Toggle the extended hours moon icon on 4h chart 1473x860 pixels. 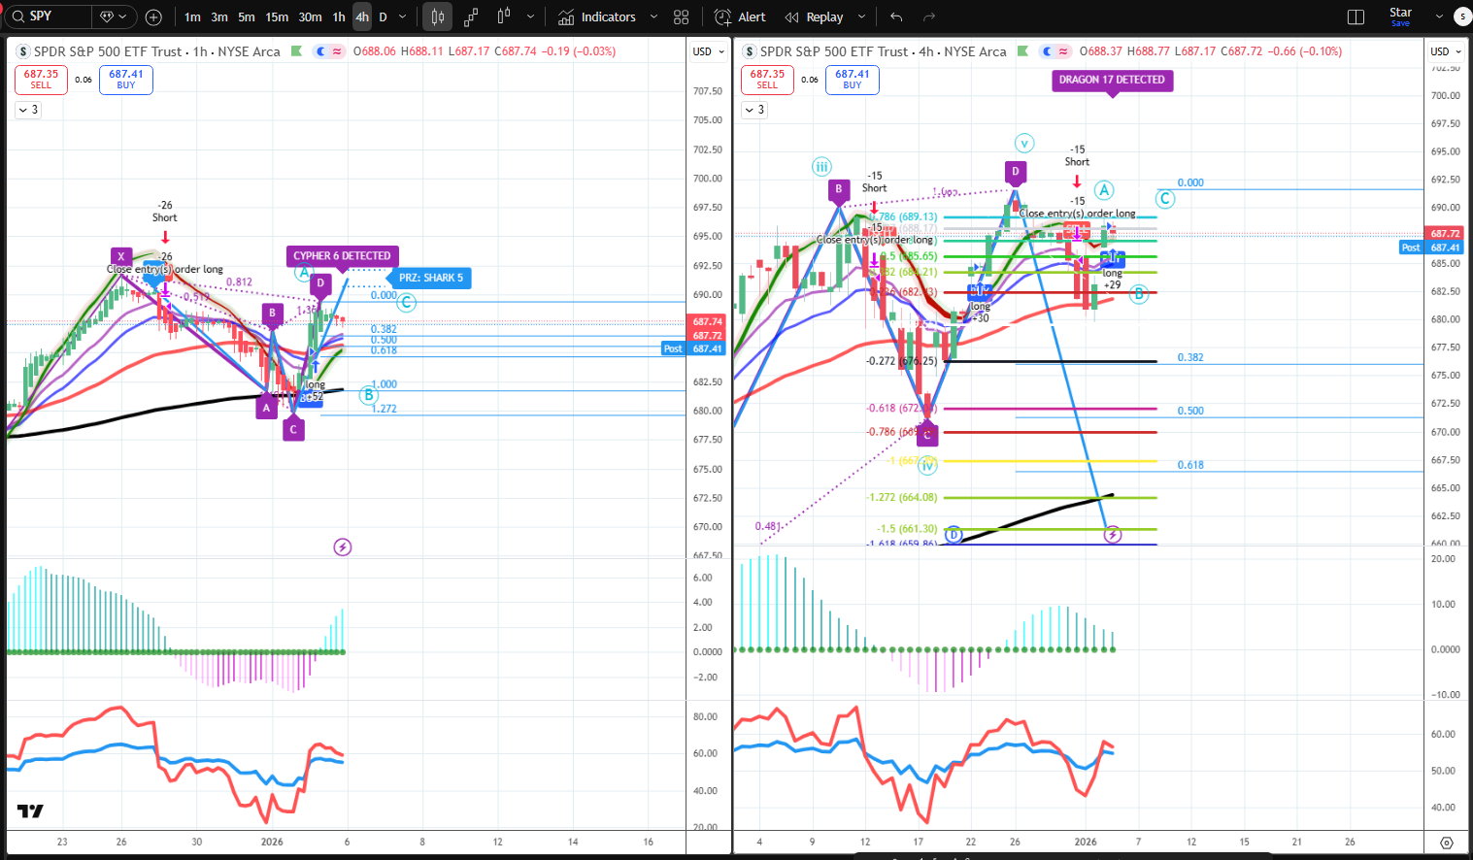[x=1048, y=51]
